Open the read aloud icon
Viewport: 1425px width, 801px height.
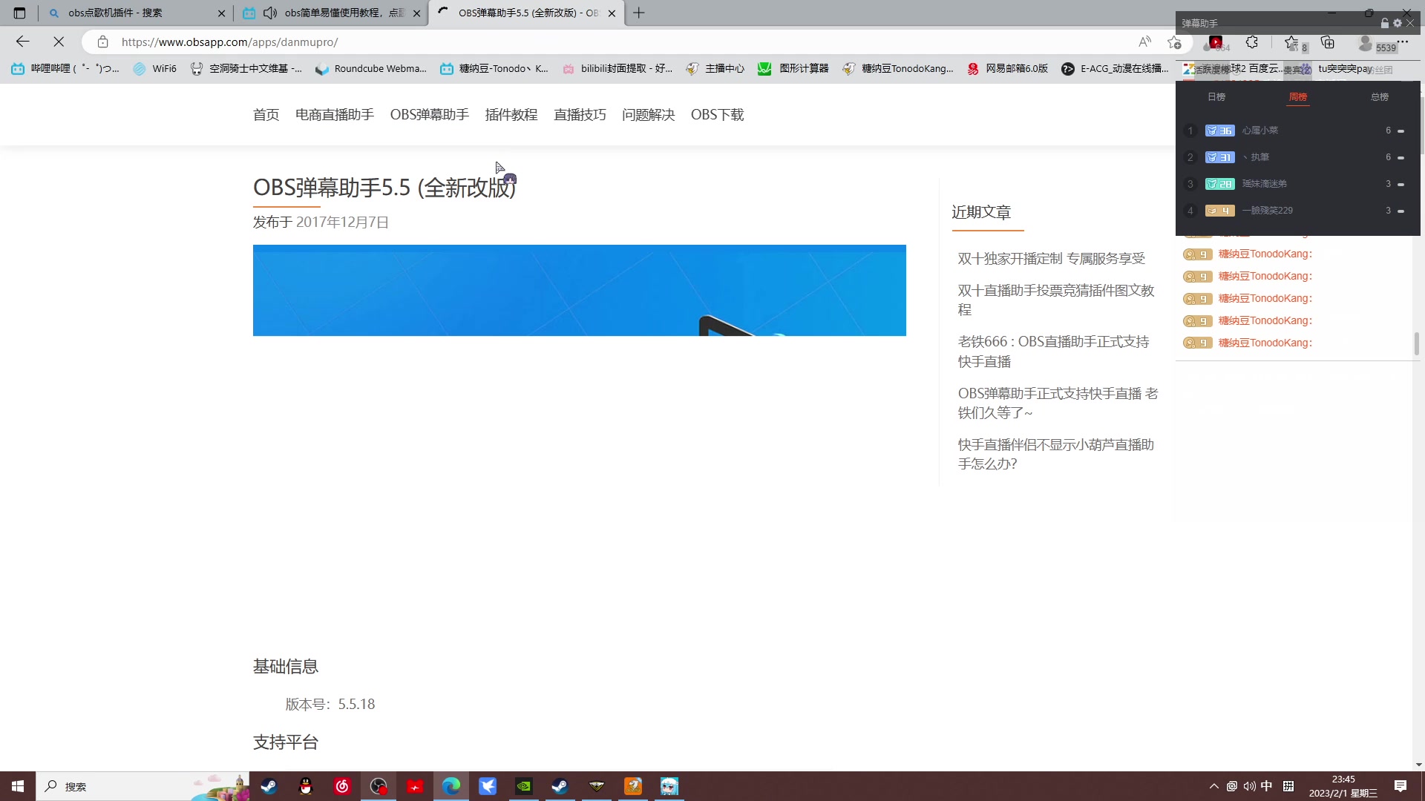[x=1145, y=42]
